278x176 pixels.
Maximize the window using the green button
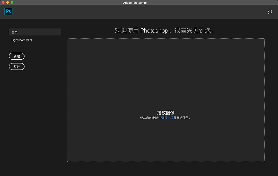12,2
